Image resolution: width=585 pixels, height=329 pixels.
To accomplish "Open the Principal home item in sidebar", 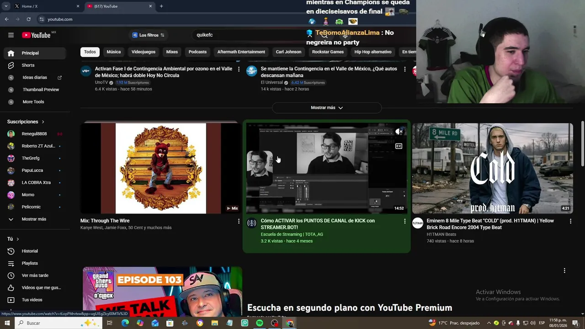I will (x=35, y=53).
